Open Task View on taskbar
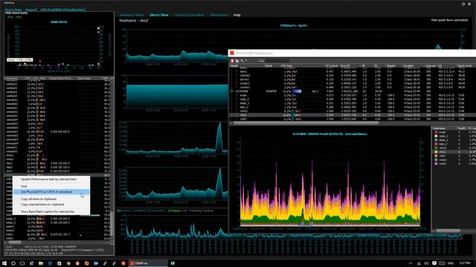Image resolution: width=476 pixels, height=267 pixels. pos(22,263)
